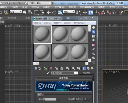Activate the Select Object tool
Screen dimensions: 128x103
(x=25, y=12)
